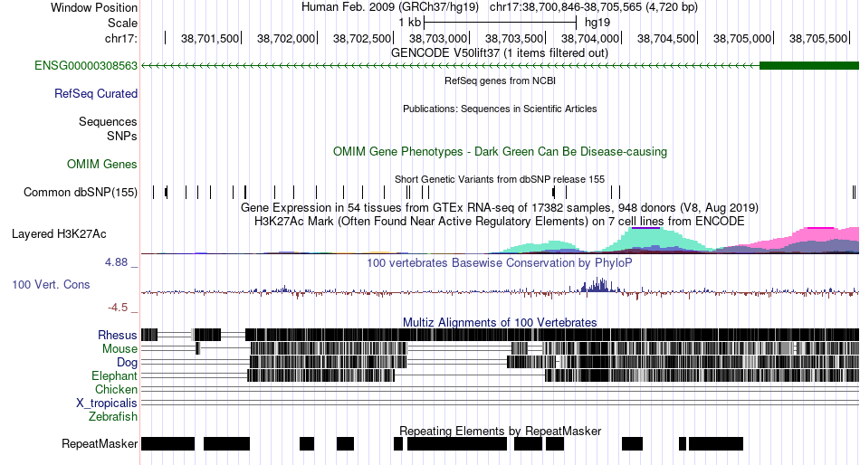Click the rightmost wide RepeatMasker block
860x465 pixels.
click(716, 443)
